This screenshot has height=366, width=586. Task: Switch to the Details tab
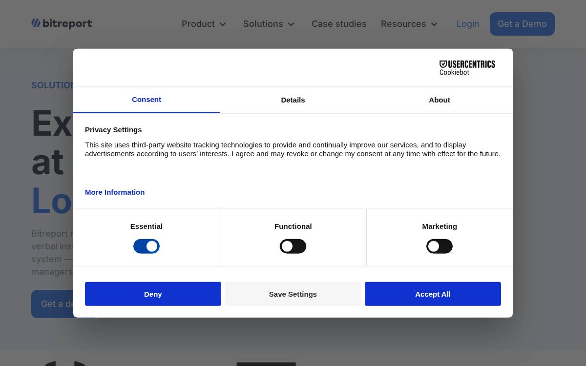pos(293,100)
